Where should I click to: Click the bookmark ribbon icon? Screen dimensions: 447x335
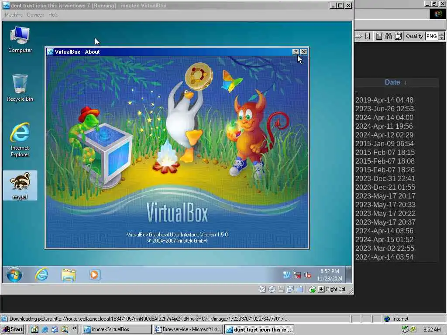point(368,36)
